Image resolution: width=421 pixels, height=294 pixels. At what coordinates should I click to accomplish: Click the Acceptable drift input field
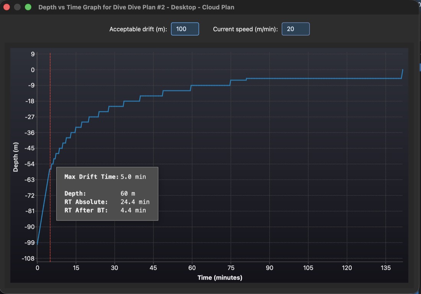[x=185, y=29]
